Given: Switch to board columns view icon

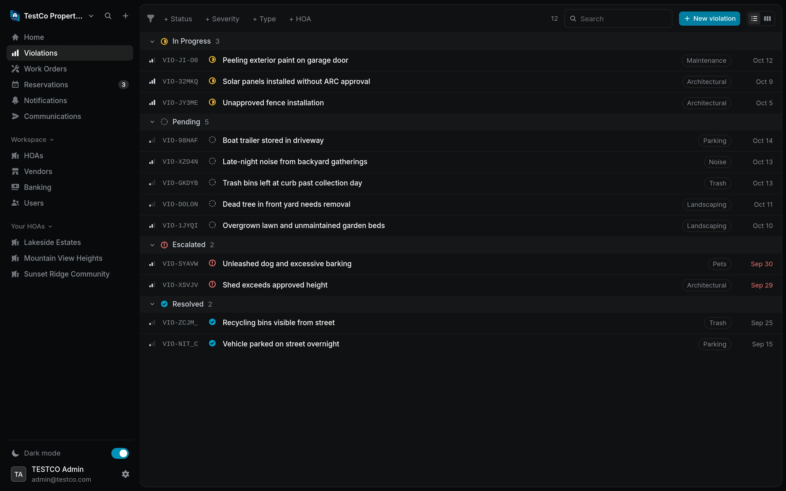Looking at the screenshot, I should (x=767, y=19).
